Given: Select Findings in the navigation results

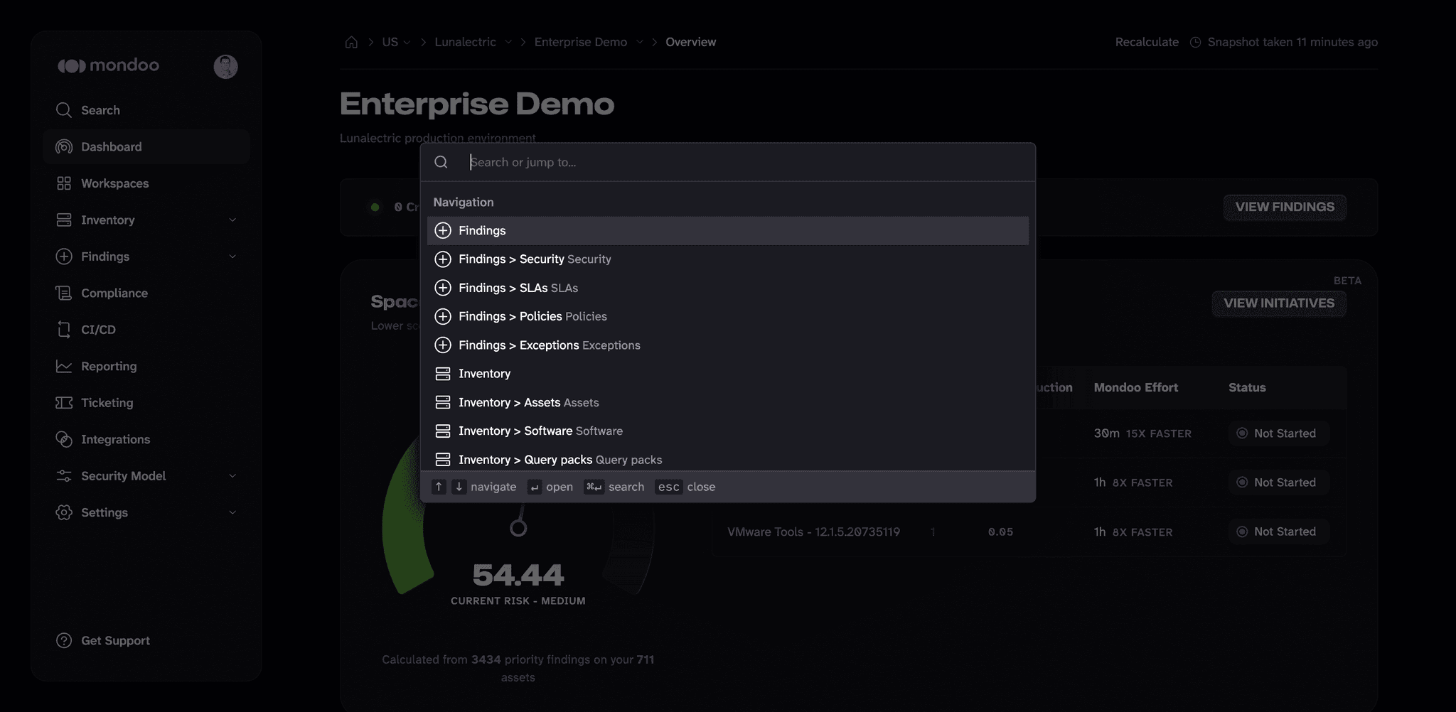Looking at the screenshot, I should 727,231.
